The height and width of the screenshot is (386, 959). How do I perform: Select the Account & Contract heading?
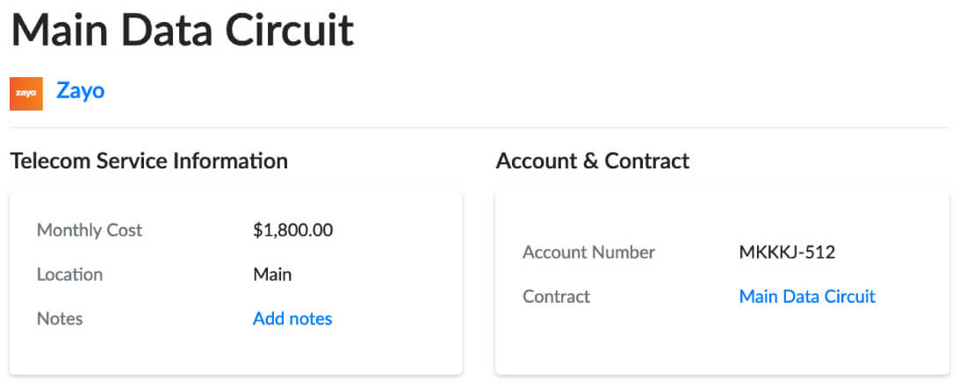click(x=593, y=161)
